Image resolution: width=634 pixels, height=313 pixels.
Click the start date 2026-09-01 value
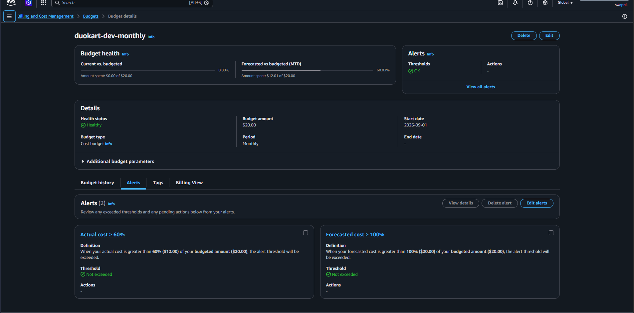415,125
